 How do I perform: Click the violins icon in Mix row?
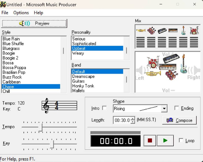pos(151,30)
